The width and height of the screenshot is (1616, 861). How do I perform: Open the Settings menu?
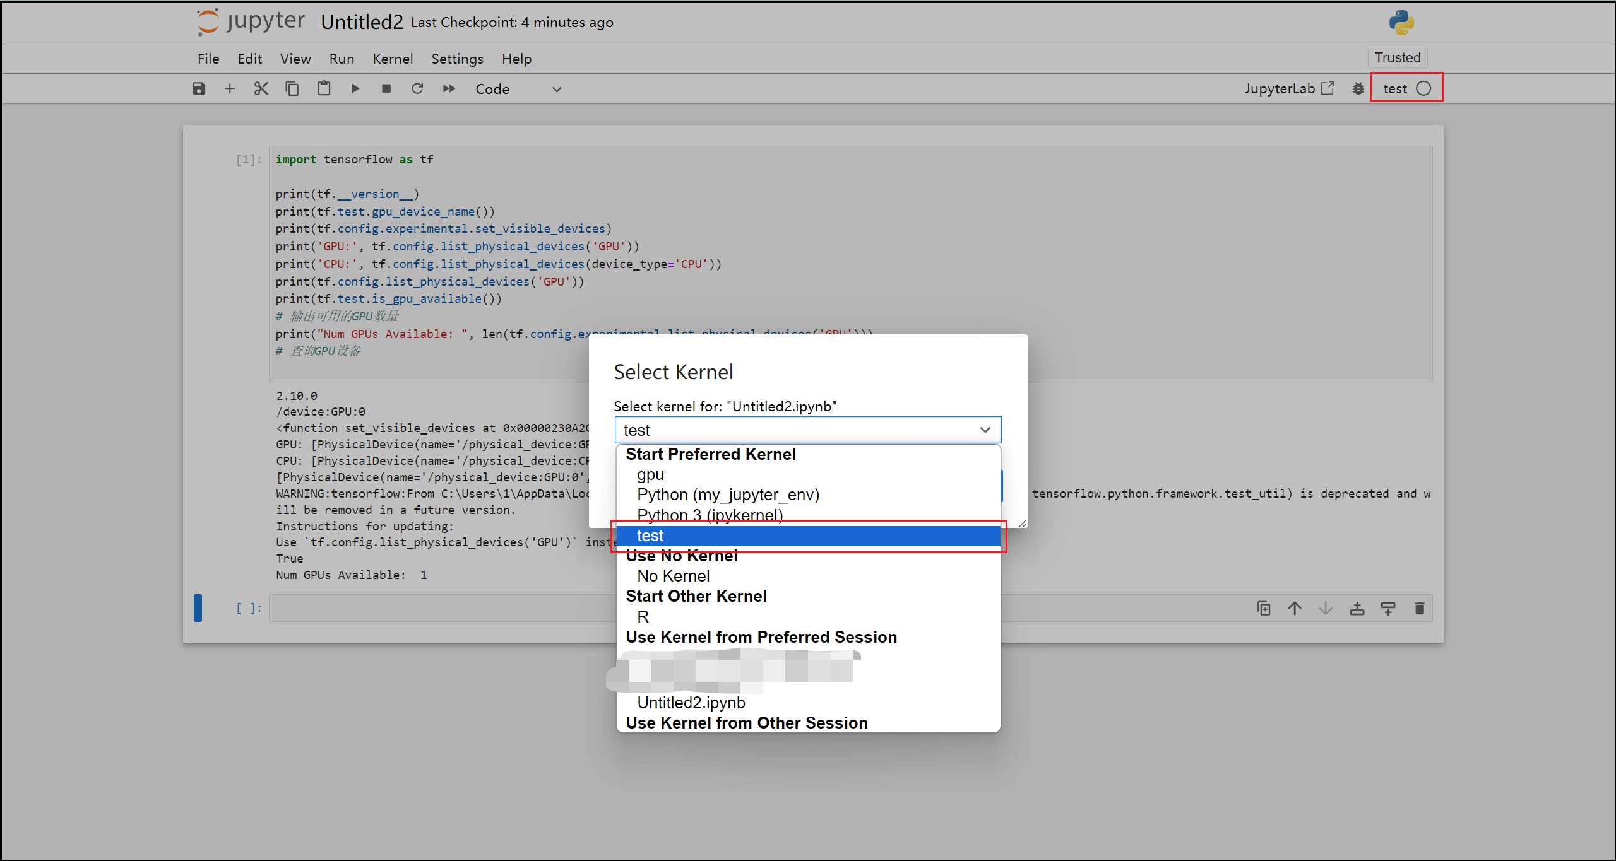(x=457, y=59)
